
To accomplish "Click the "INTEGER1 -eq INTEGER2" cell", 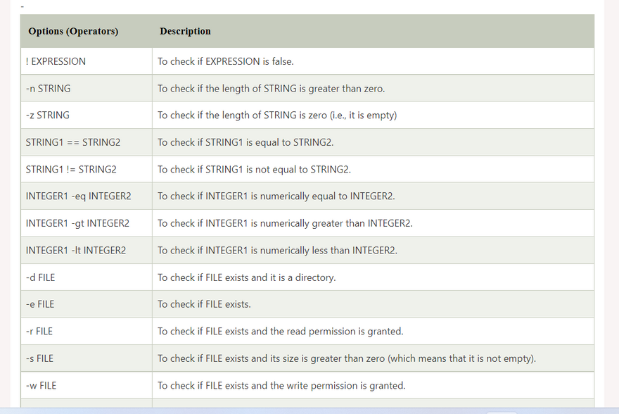I will (78, 196).
